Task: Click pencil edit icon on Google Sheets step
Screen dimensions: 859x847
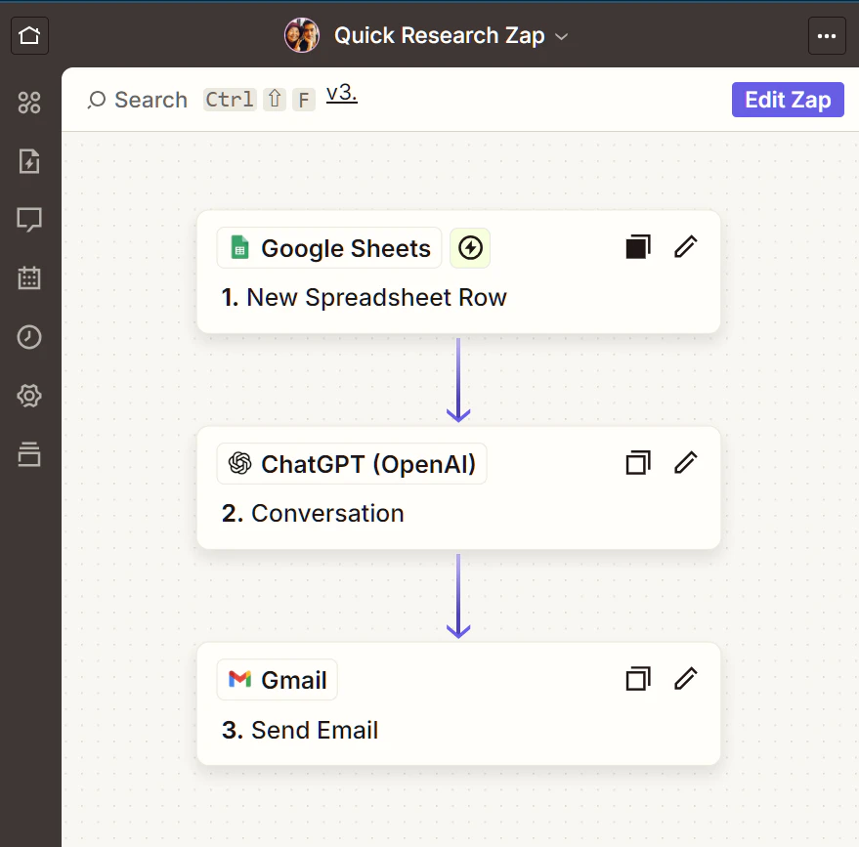Action: [685, 246]
